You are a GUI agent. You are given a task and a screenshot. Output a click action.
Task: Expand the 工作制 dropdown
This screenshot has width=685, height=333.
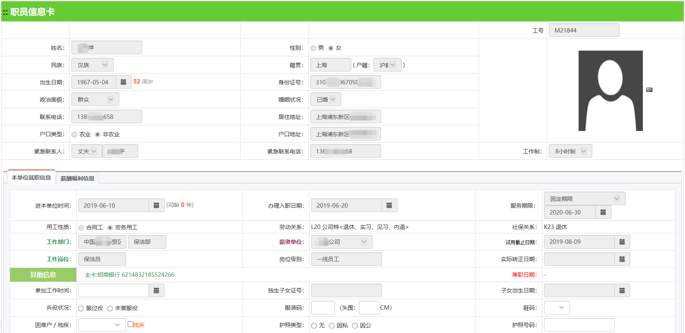click(570, 151)
